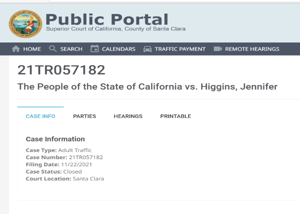This screenshot has width=300, height=214.
Task: Click the Santa Clara court seal logo
Action: tap(25, 24)
